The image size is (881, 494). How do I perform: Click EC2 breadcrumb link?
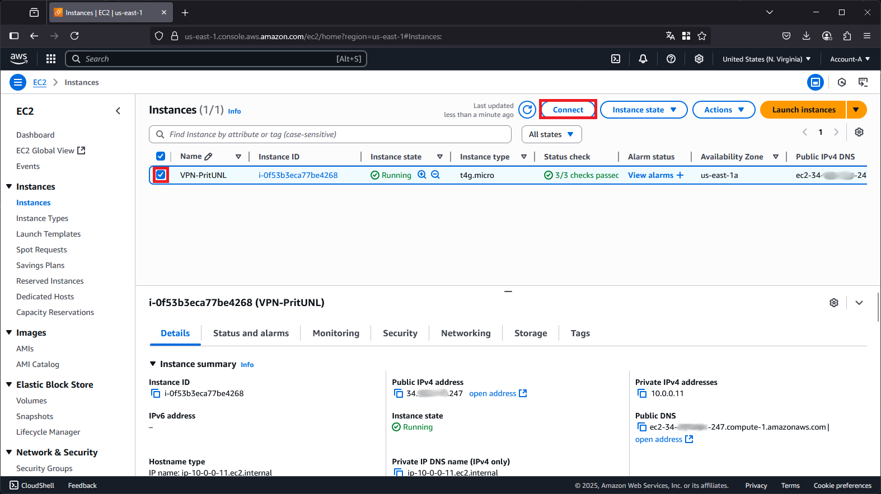pos(40,82)
